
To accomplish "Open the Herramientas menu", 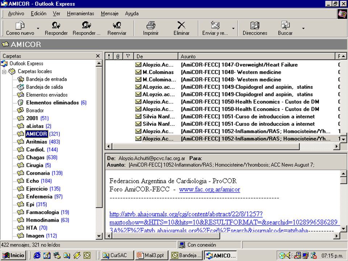I will click(80, 13).
